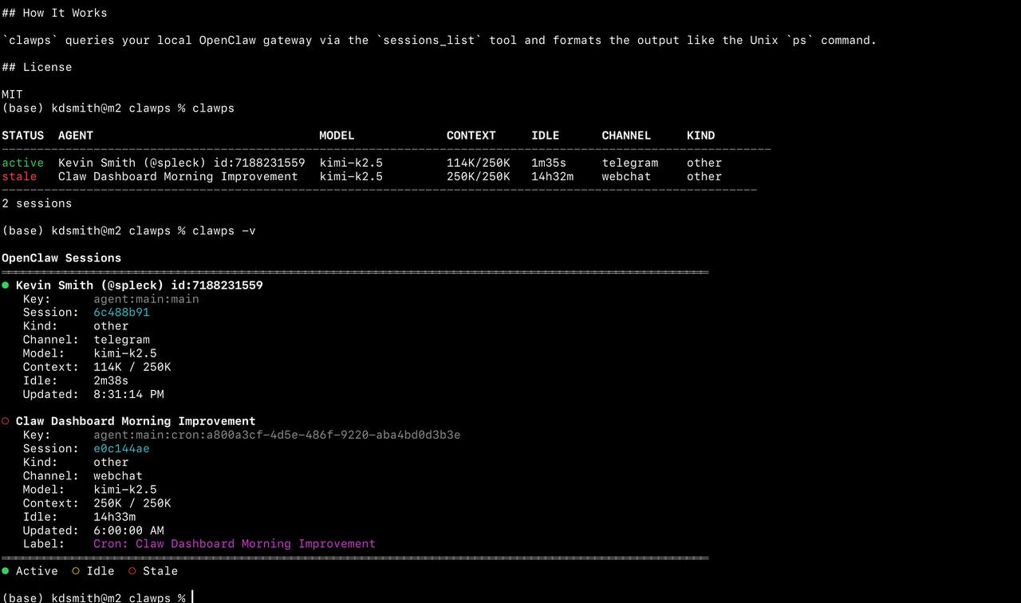The width and height of the screenshot is (1021, 603).
Task: Select the STATUS column header
Action: pyautogui.click(x=22, y=136)
